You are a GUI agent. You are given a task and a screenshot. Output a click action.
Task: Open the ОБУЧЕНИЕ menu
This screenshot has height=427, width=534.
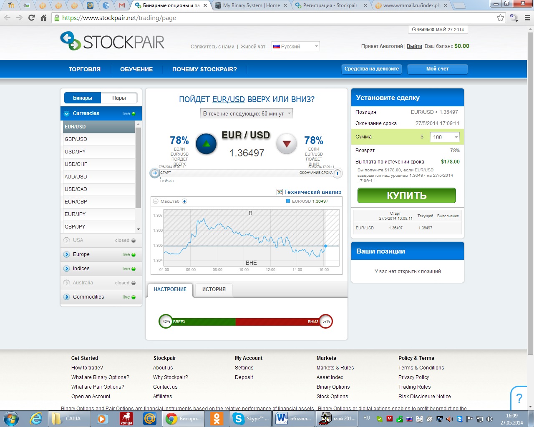coord(136,69)
